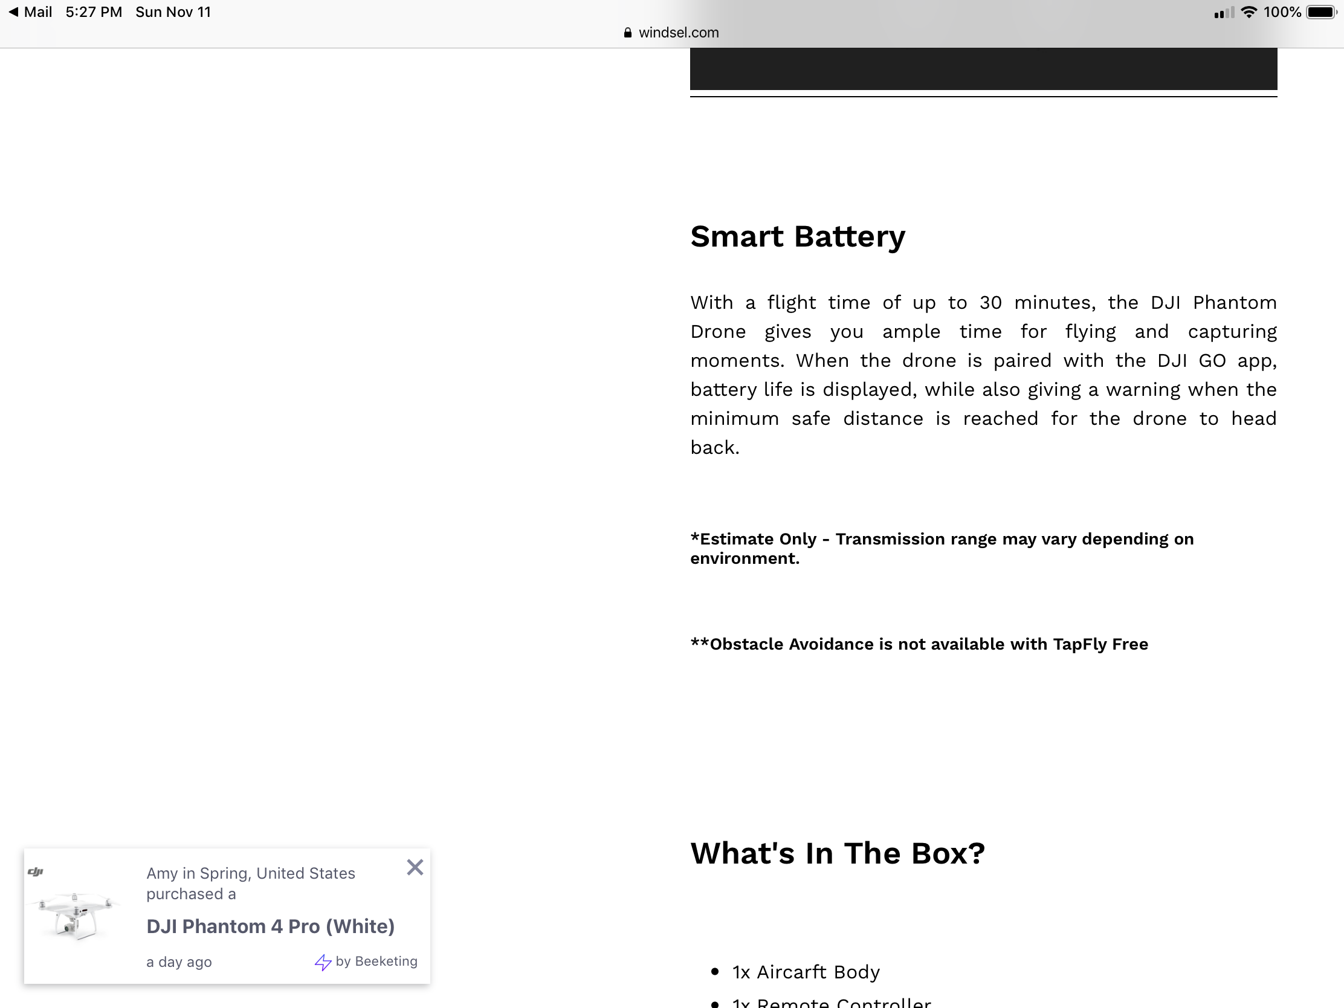
Task: Open DJI Phantom 4 Pro (White) link
Action: 270,926
